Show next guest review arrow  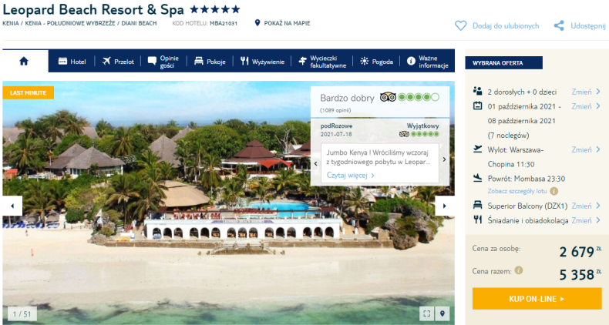[x=444, y=159]
